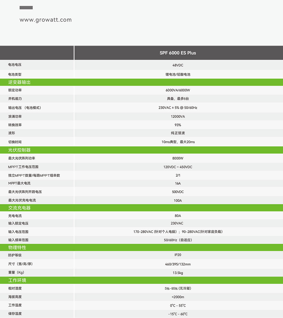Click the 充电电流 row label
The height and width of the screenshot is (318, 283).
pyautogui.click(x=15, y=216)
